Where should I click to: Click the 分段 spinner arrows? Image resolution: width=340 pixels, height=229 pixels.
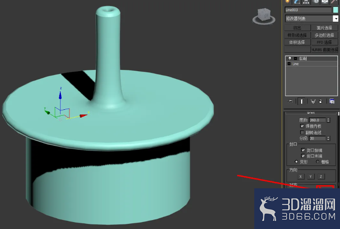(x=328, y=139)
